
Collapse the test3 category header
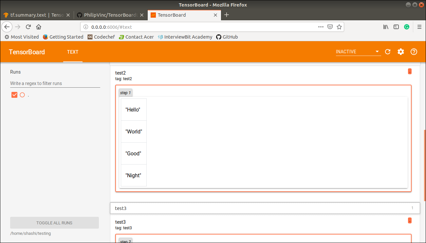(x=265, y=208)
